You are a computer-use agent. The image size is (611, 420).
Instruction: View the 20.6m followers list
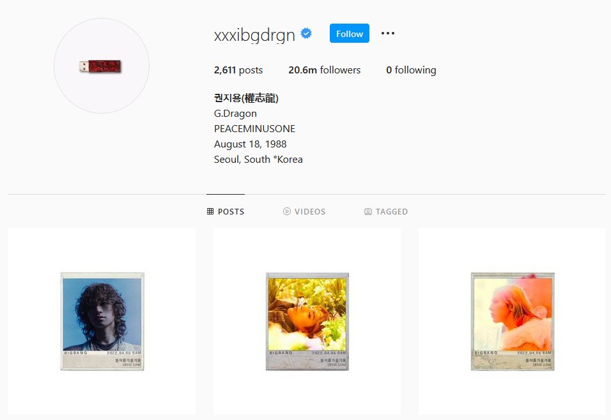[x=324, y=70]
